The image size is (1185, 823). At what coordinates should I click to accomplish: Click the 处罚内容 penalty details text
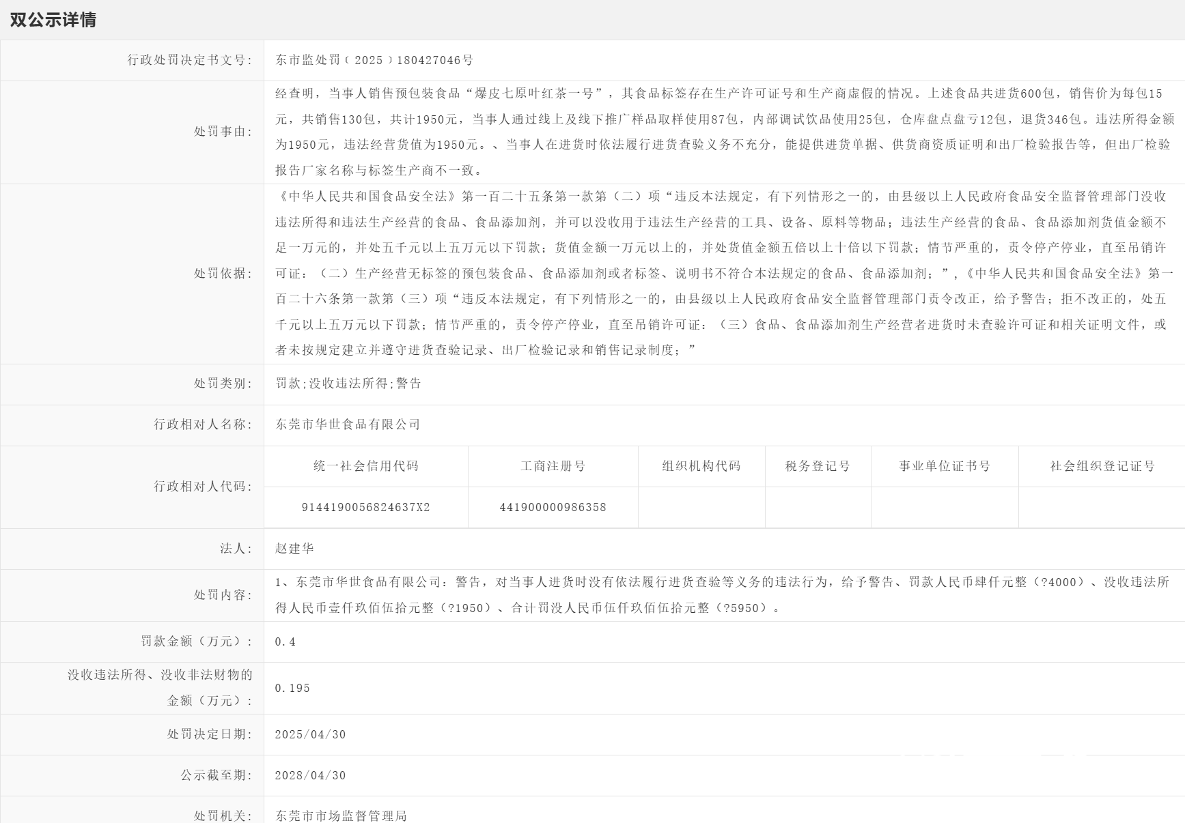723,595
